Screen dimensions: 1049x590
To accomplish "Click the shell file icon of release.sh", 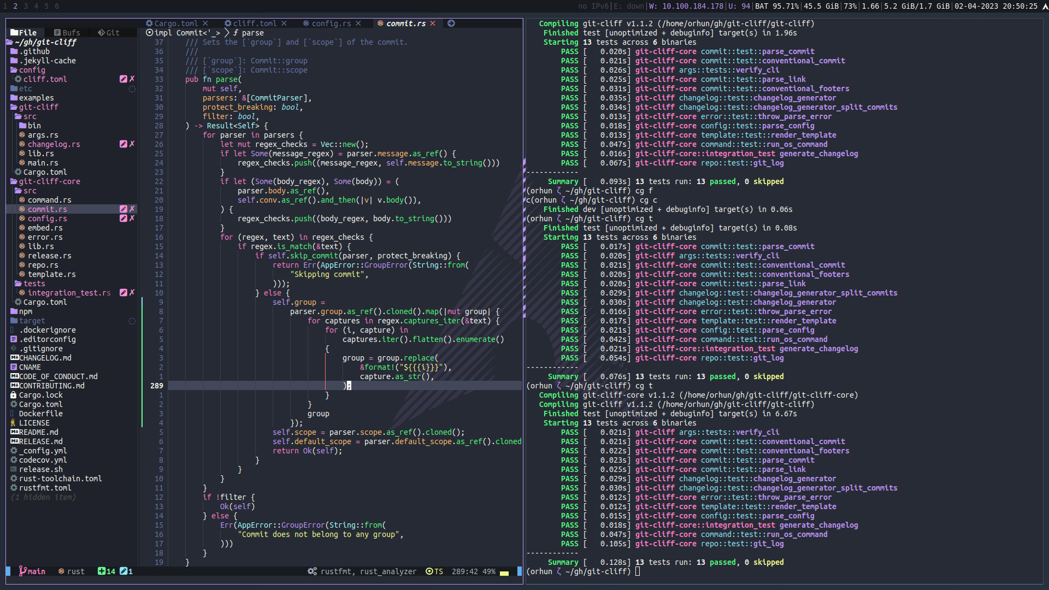I will pos(14,469).
